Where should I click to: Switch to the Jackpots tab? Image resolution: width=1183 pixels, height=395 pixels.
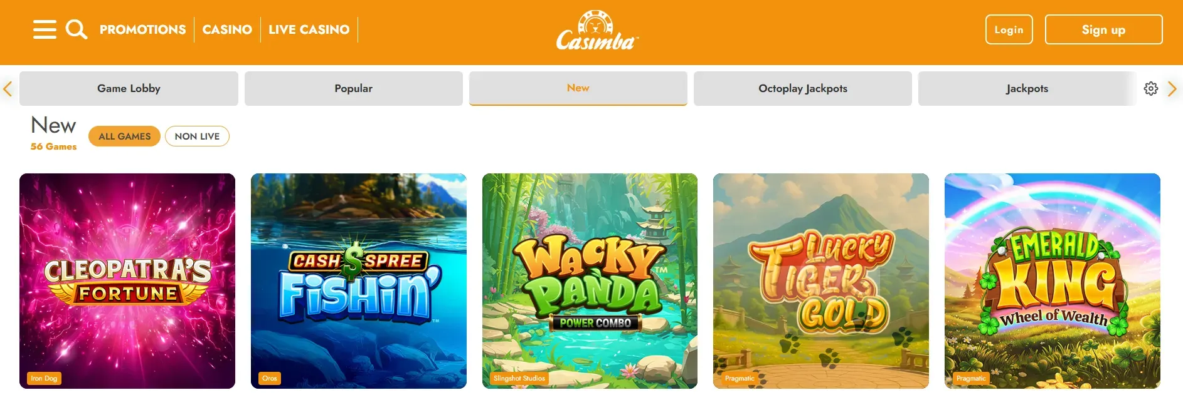pyautogui.click(x=1027, y=88)
